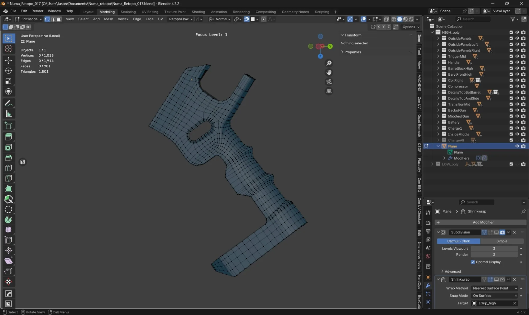Viewport: 529px width, 315px height.
Task: Hide OutsidePanels collection in viewport
Action: tap(517, 38)
